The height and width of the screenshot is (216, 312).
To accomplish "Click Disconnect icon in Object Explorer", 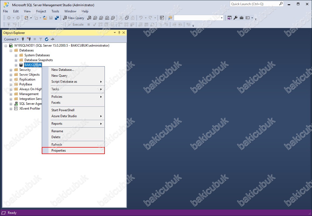I will click(x=29, y=39).
